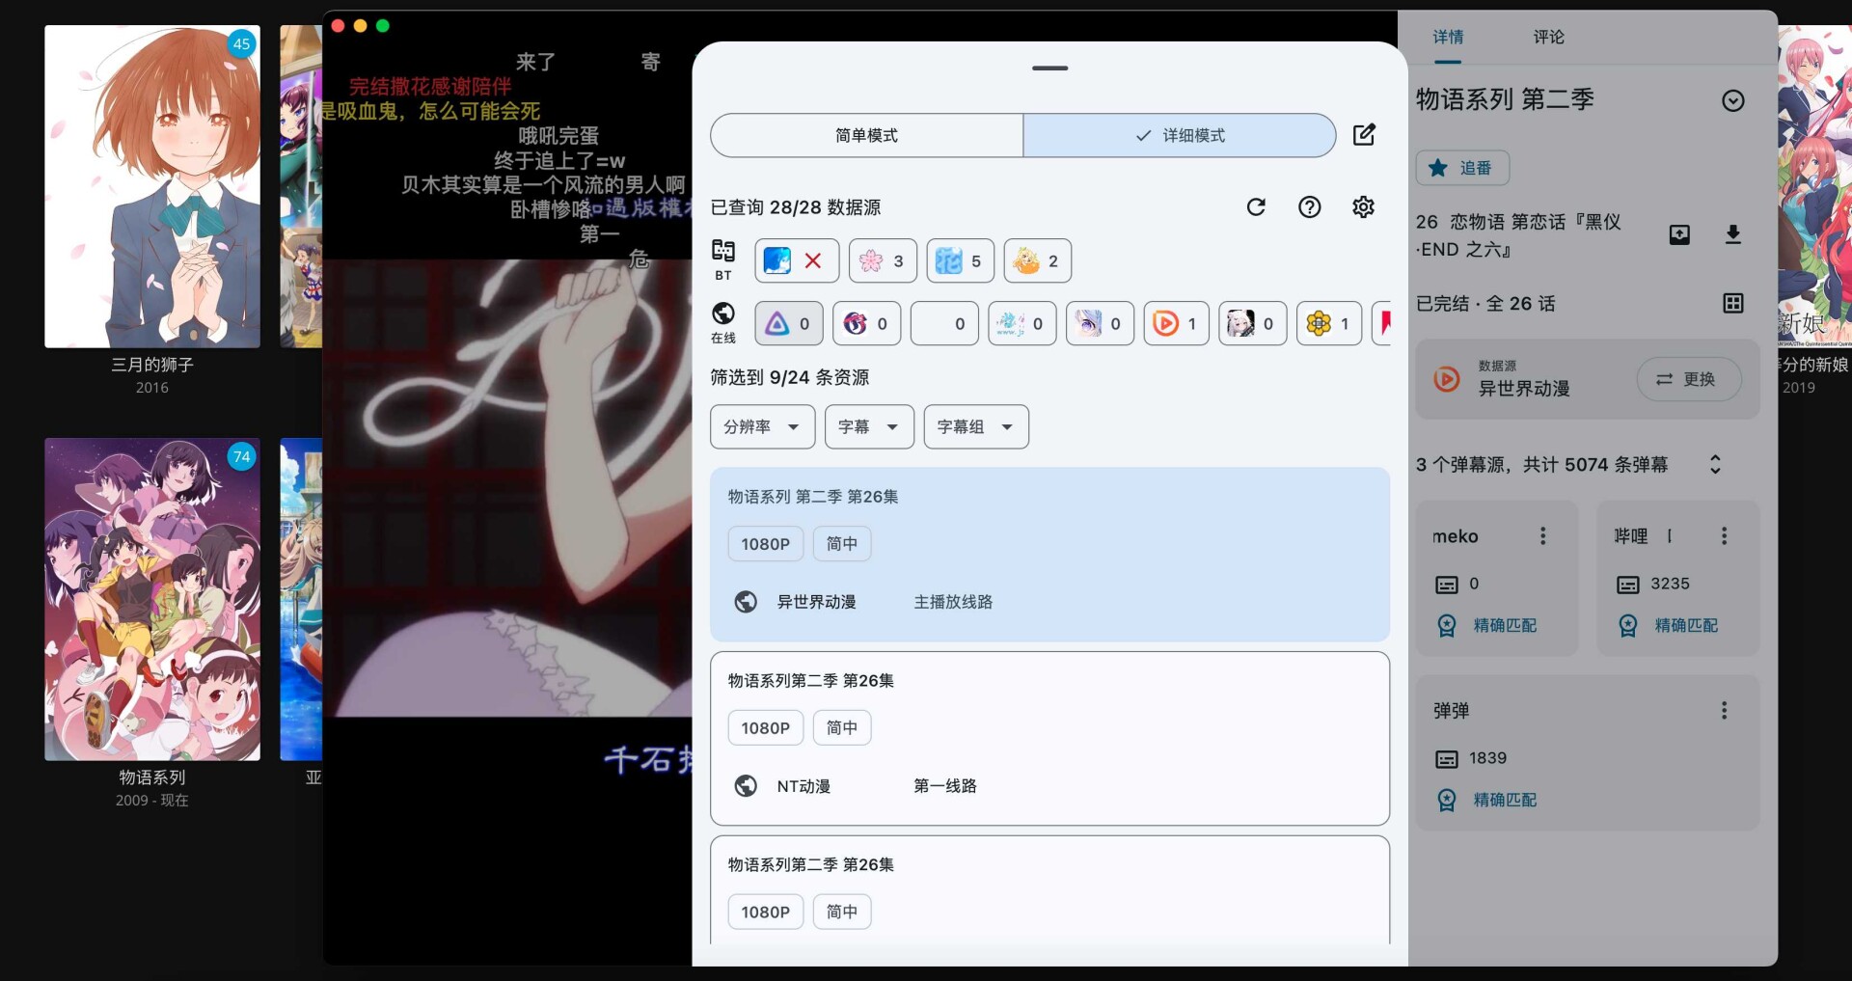Select blank-icon online source showing 0

coord(944,324)
